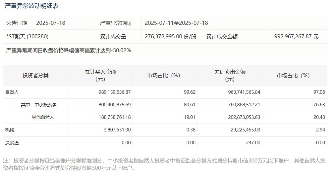Select the 自然人 row label
This screenshot has width=332, height=178.
point(12,92)
